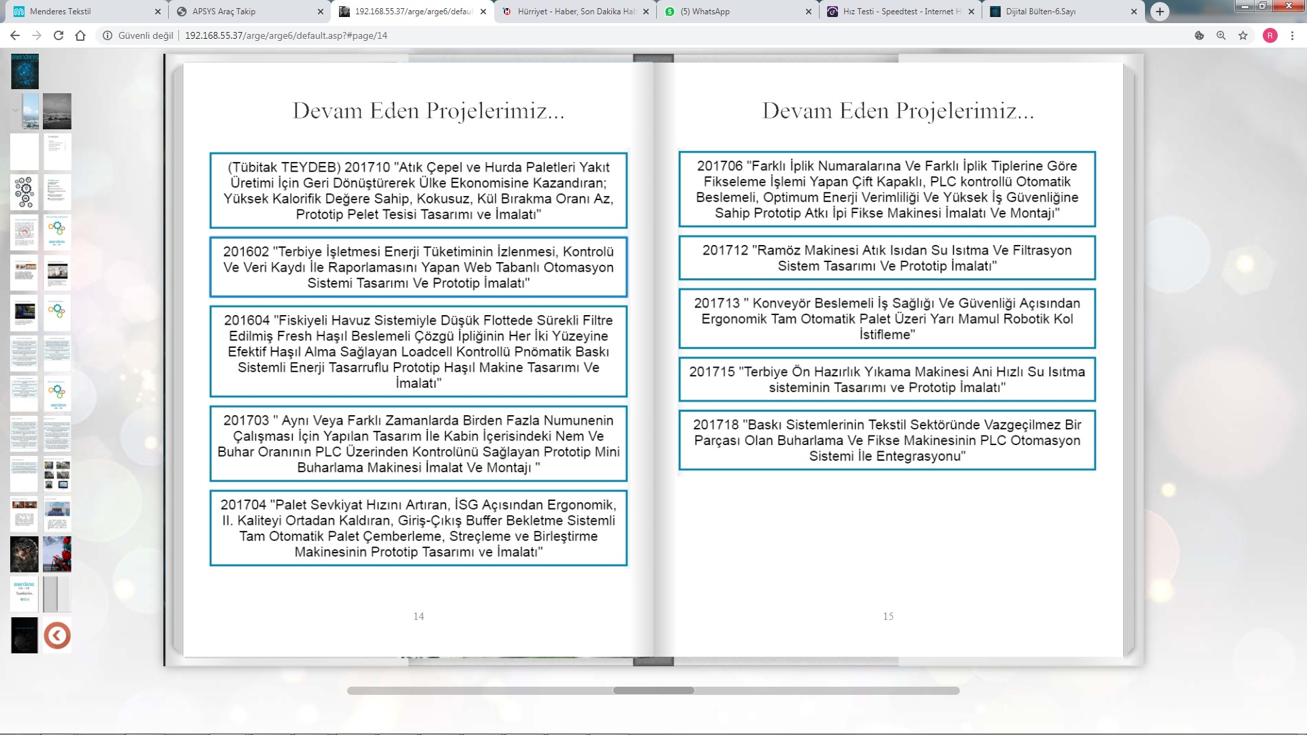The image size is (1307, 735).
Task: Open the Hız Testi - Speedtest tab
Action: click(x=892, y=12)
